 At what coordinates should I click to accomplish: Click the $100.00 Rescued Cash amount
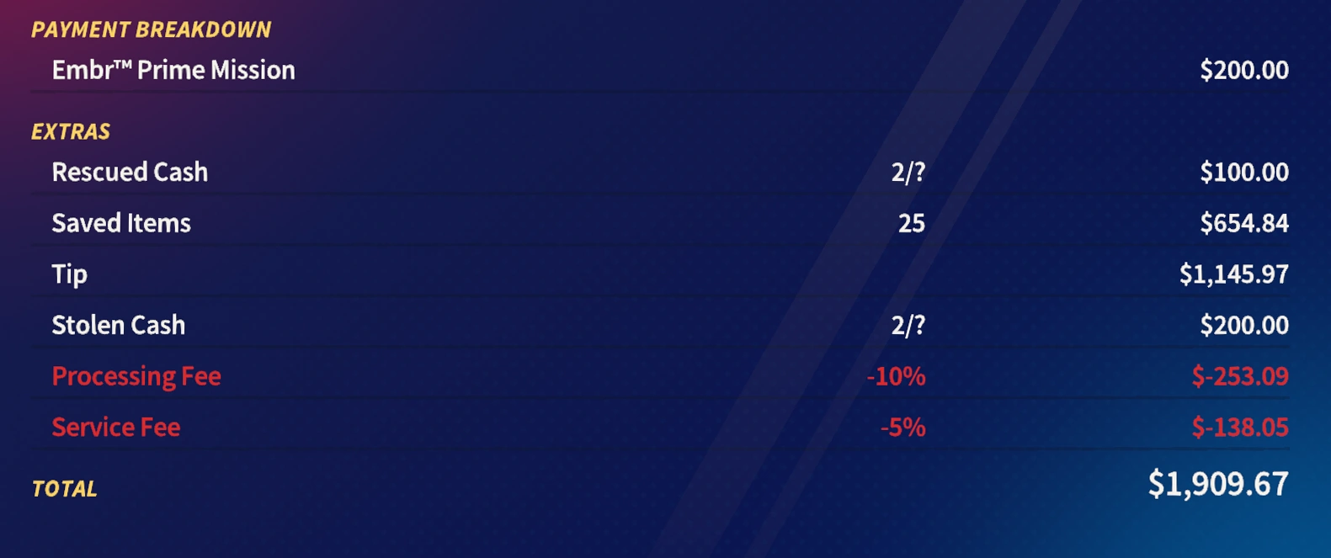(x=1243, y=172)
